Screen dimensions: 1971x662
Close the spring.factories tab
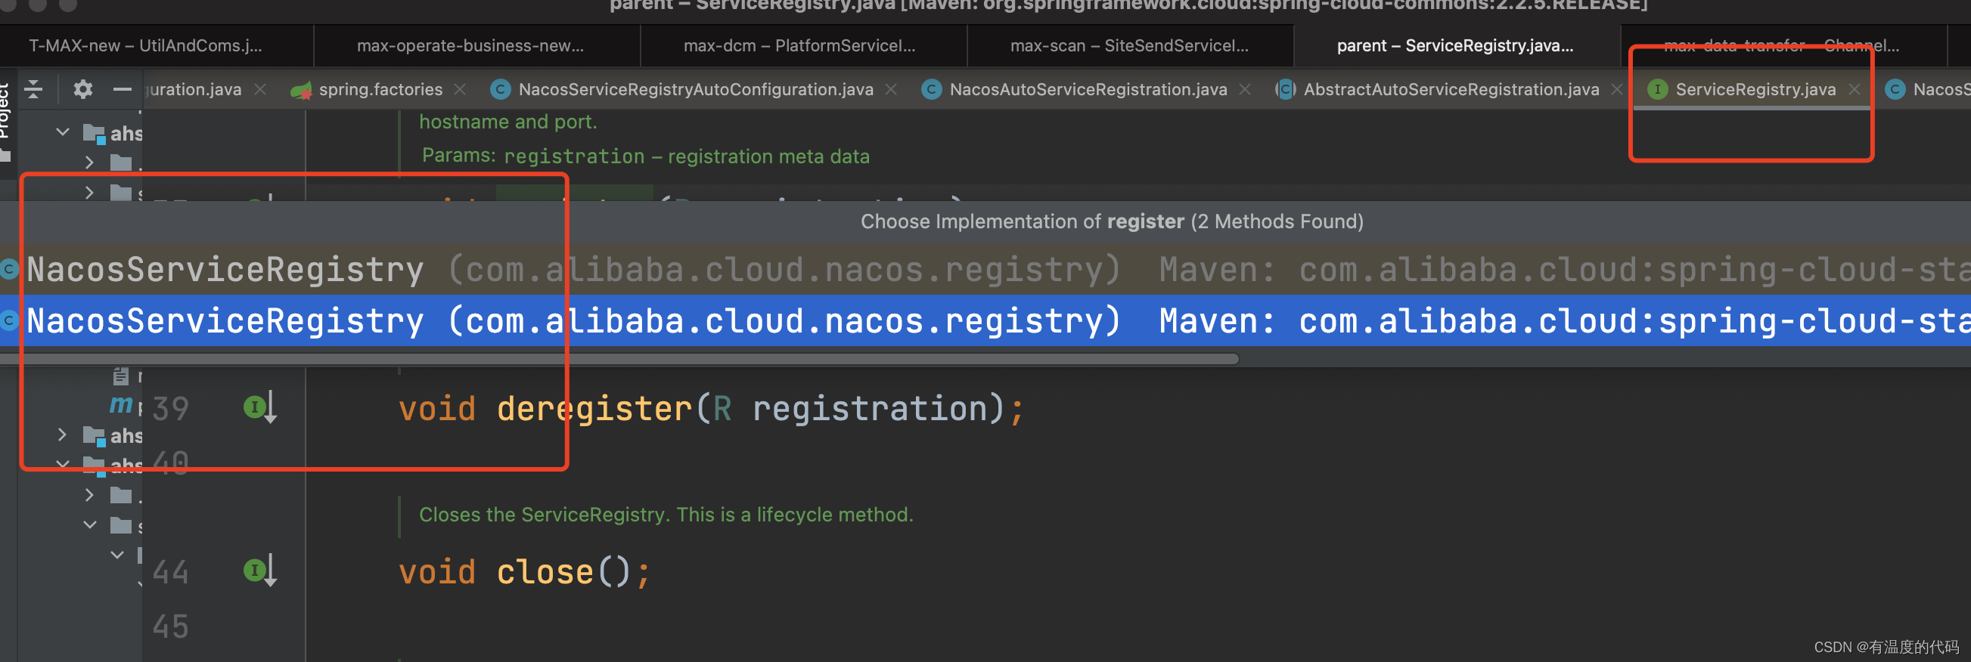click(x=460, y=89)
